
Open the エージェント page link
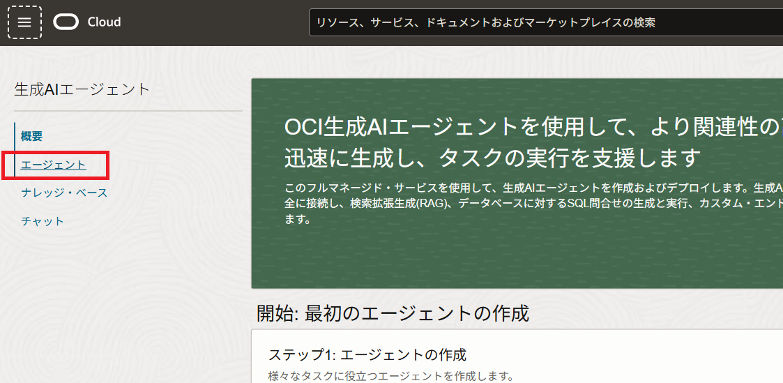pos(54,165)
